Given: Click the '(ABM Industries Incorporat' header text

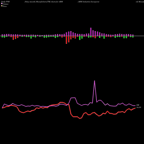Looking at the screenshot, I should click(x=88, y=2).
